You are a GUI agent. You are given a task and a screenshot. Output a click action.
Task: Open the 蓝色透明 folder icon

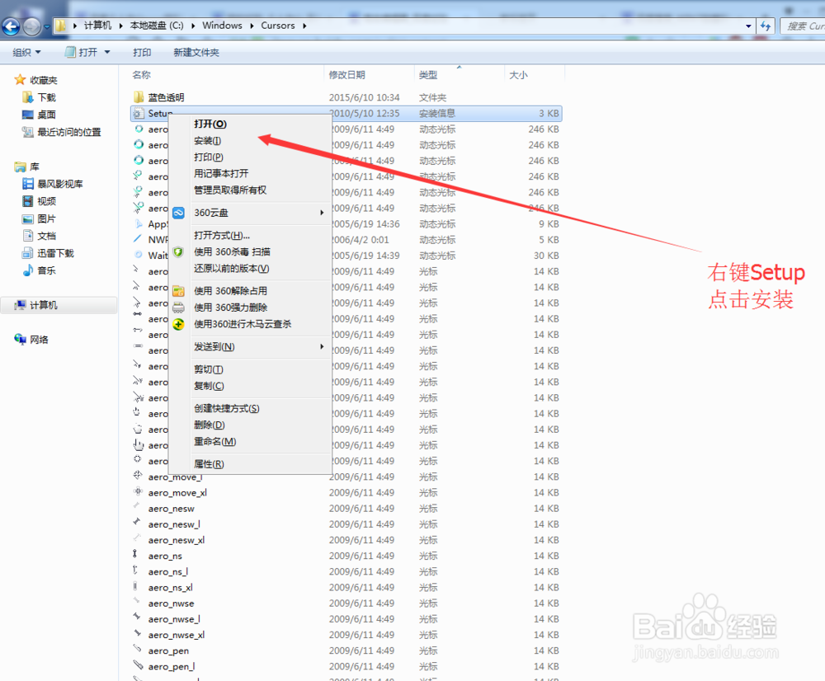click(139, 97)
